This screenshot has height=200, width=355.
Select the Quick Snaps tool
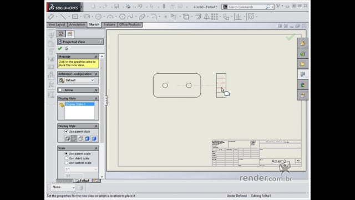251,17
